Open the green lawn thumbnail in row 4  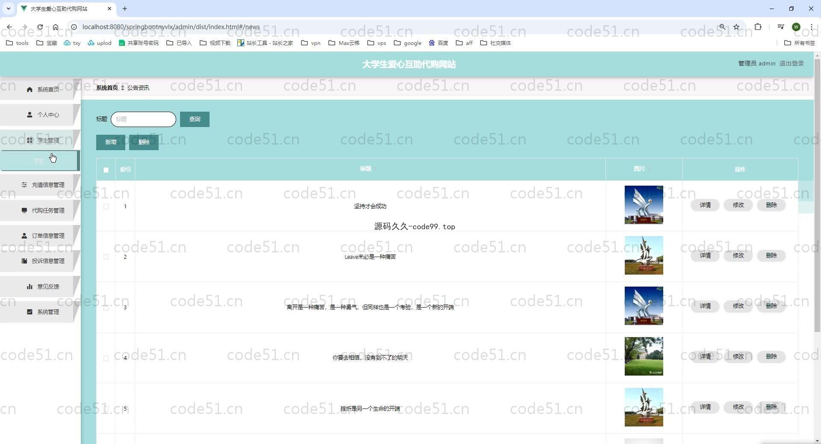pyautogui.click(x=644, y=356)
